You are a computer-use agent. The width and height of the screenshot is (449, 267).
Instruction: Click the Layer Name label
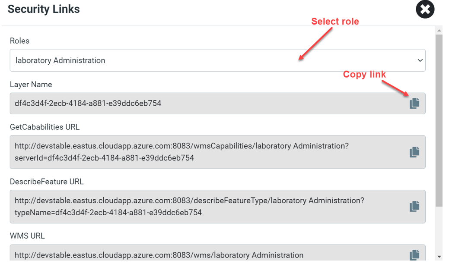[31, 85]
